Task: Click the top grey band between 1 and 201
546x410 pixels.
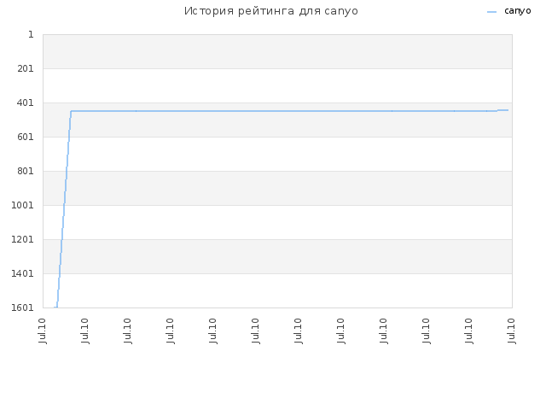Action: pyautogui.click(x=277, y=51)
